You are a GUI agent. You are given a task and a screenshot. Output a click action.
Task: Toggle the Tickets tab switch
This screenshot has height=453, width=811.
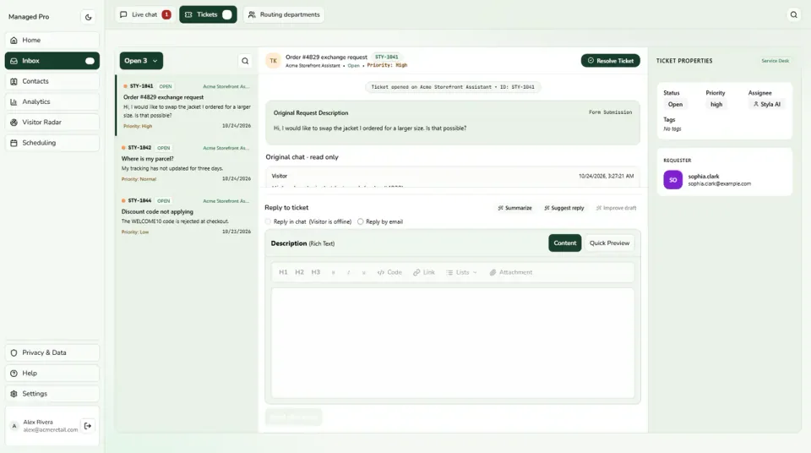pos(227,14)
